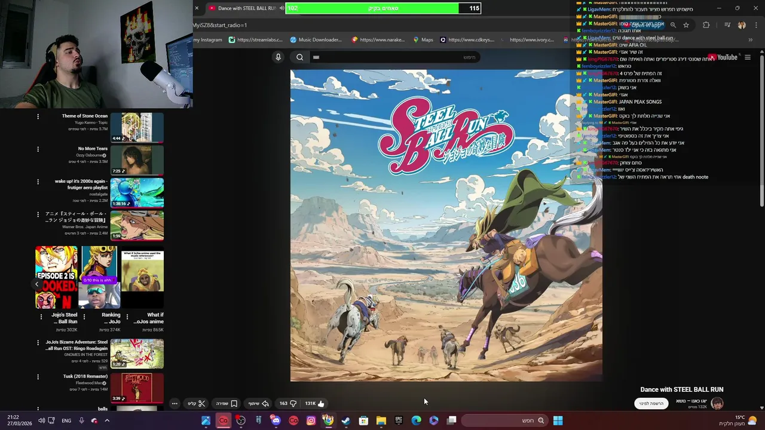Show next shorts with shelf arrow
The height and width of the screenshot is (430, 765).
click(x=37, y=285)
